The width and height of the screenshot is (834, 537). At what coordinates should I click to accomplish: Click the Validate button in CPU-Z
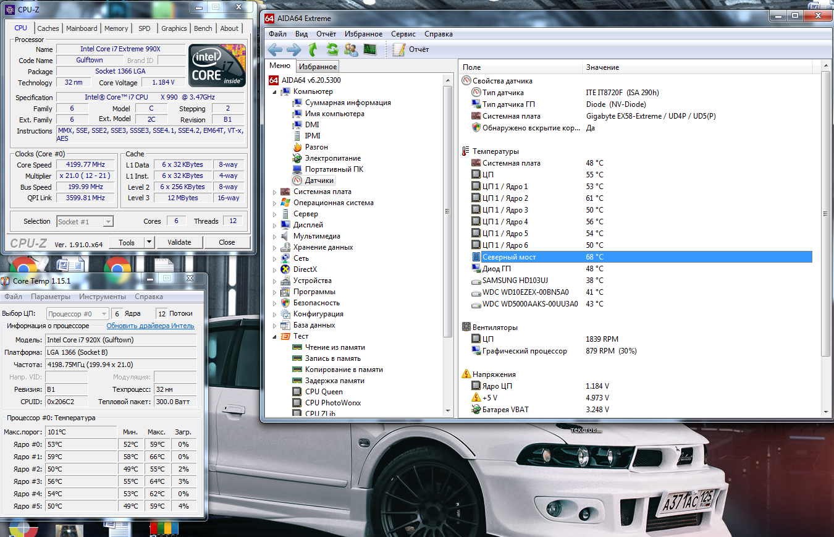179,242
